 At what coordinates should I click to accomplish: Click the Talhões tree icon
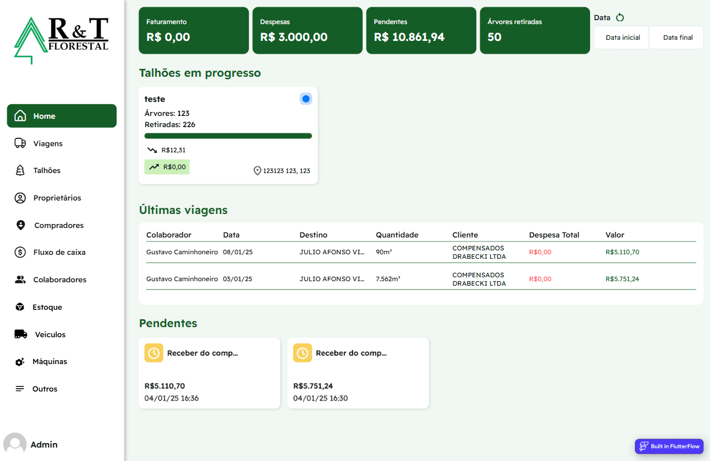(20, 170)
